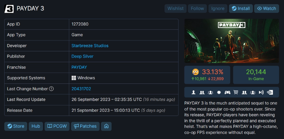The height and width of the screenshot is (139, 284).
Task: Click the NVIDIA GeForce Now icon
Action: point(270,93)
